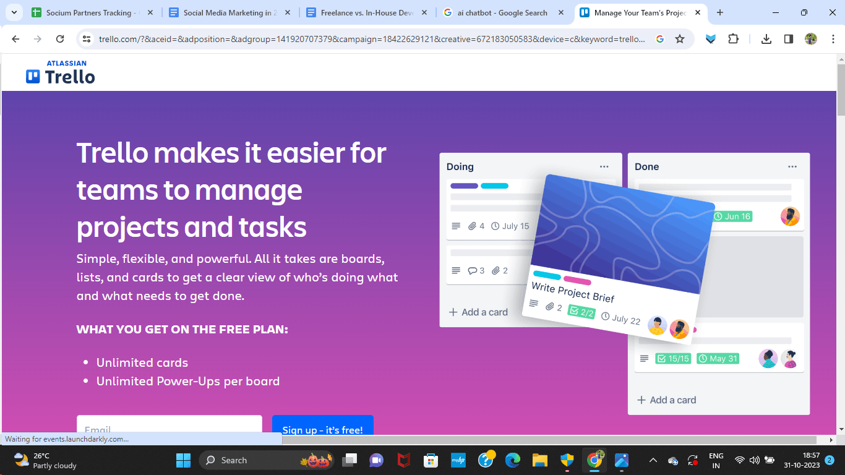Open McAfee from taskbar
Image resolution: width=845 pixels, height=475 pixels.
coord(404,460)
